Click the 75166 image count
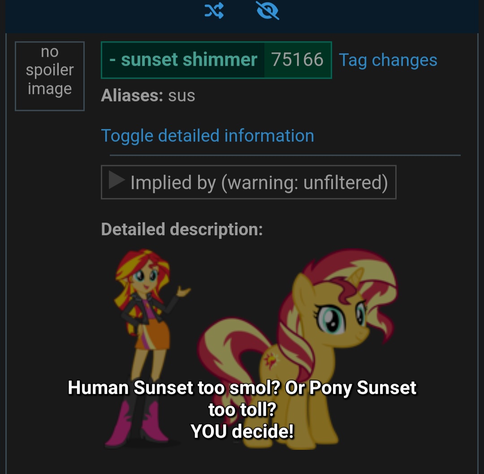This screenshot has width=484, height=474. pyautogui.click(x=297, y=60)
